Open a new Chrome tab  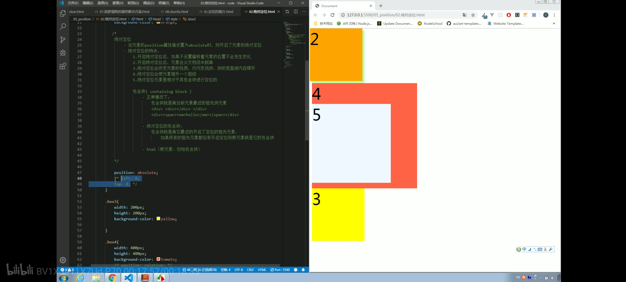pos(381,6)
